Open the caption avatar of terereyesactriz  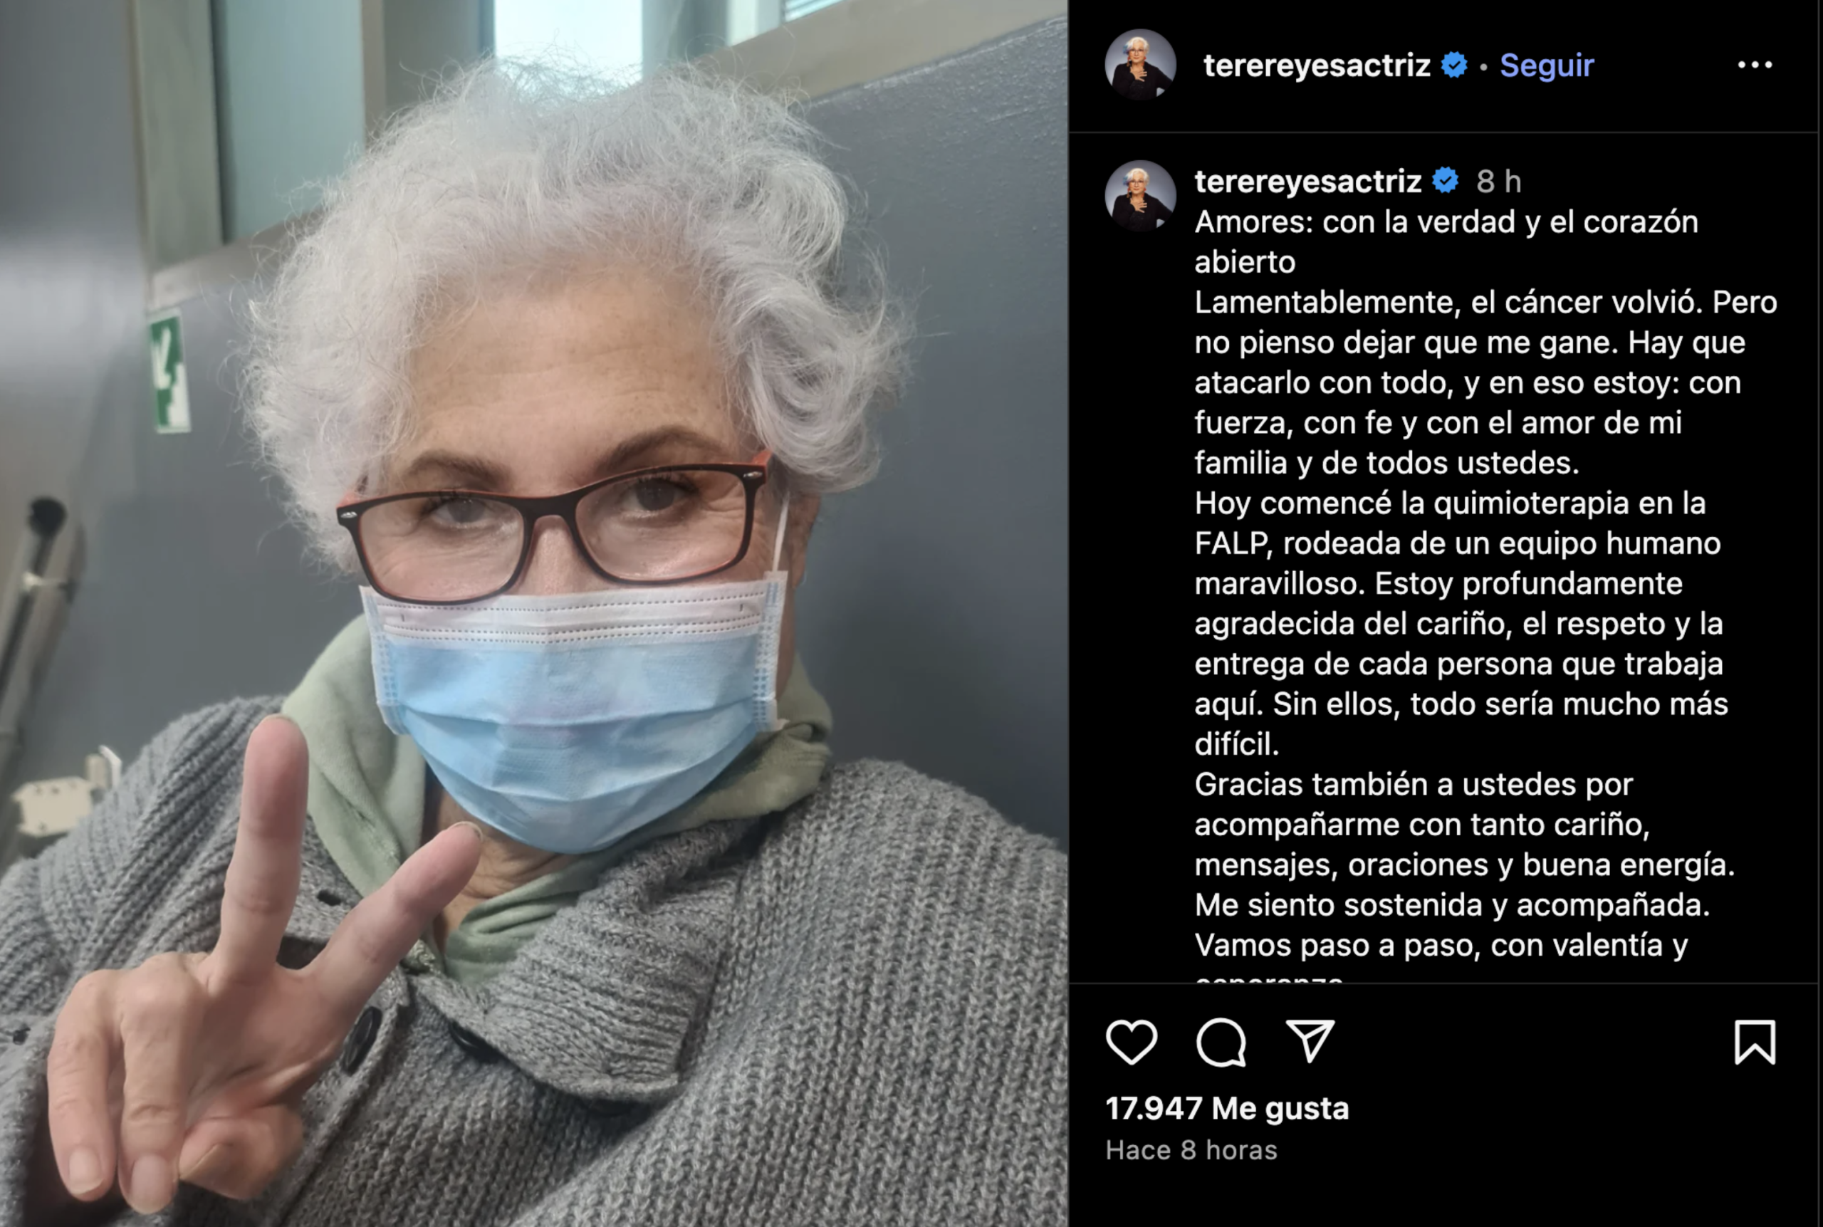pyautogui.click(x=1140, y=197)
